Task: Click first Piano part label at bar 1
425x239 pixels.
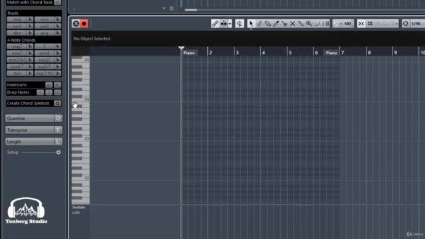Action: 189,53
